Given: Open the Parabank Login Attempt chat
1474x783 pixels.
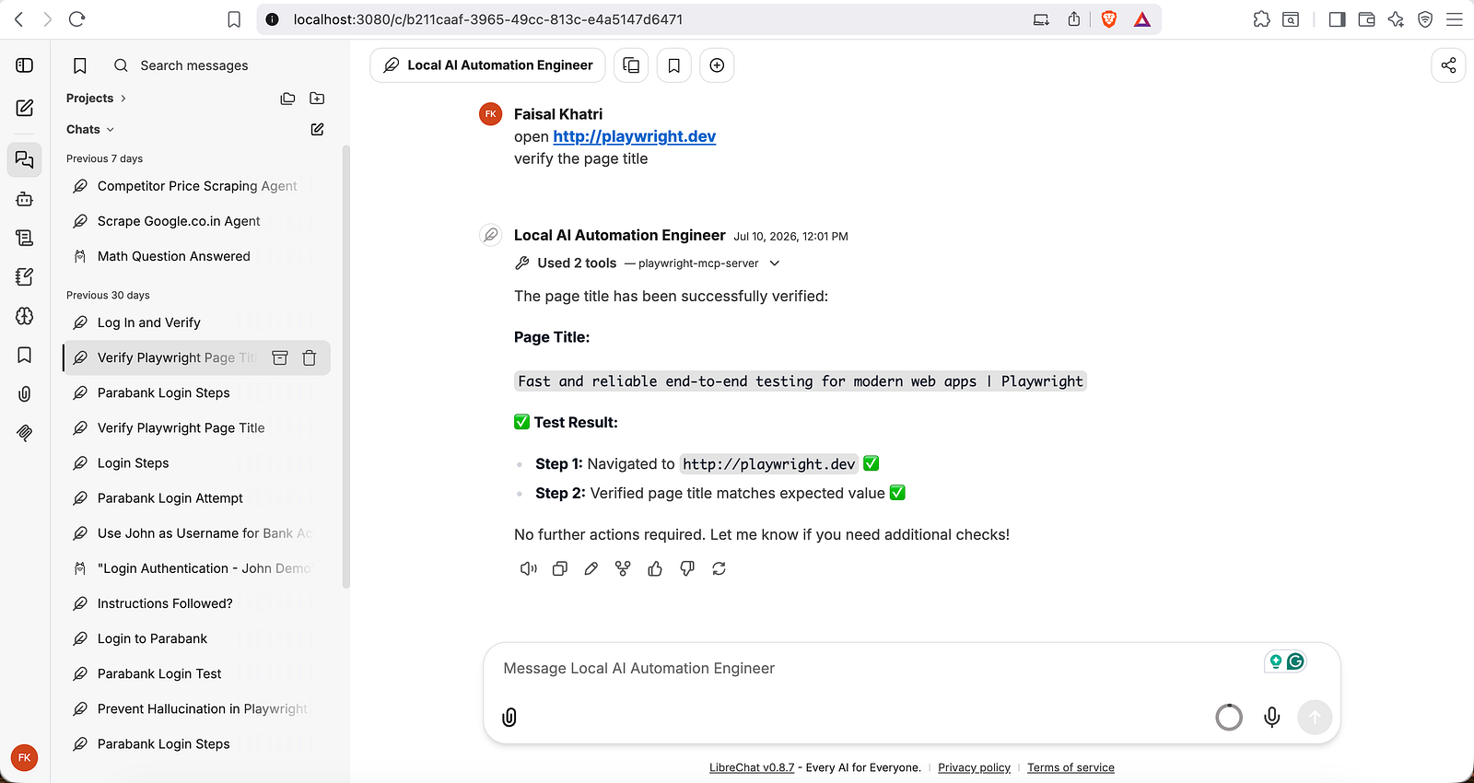Looking at the screenshot, I should 197,498.
